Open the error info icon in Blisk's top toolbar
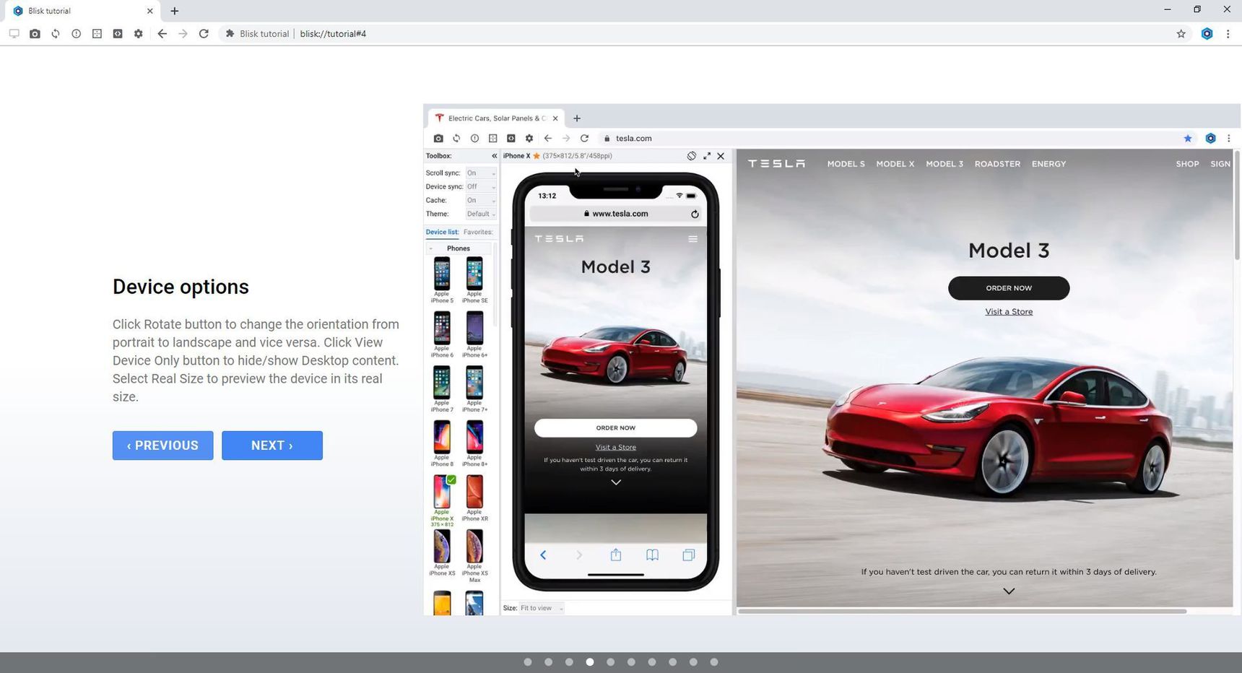Screen dimensions: 1242x673 (x=76, y=34)
